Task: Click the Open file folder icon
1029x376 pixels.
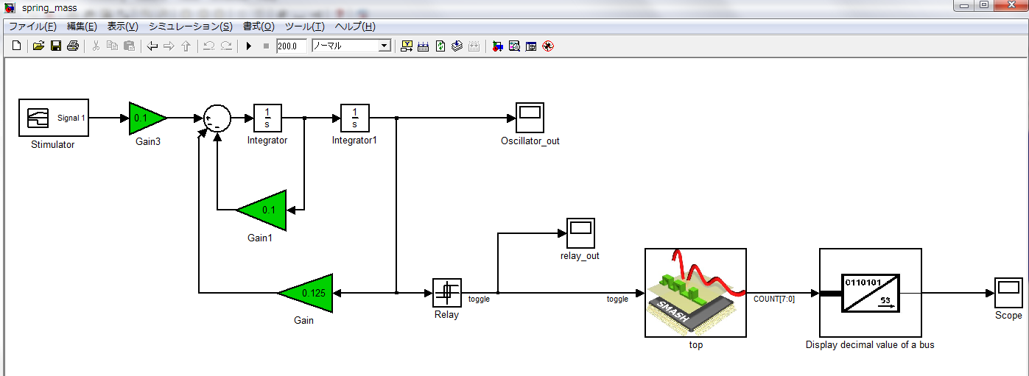Action: [x=38, y=46]
